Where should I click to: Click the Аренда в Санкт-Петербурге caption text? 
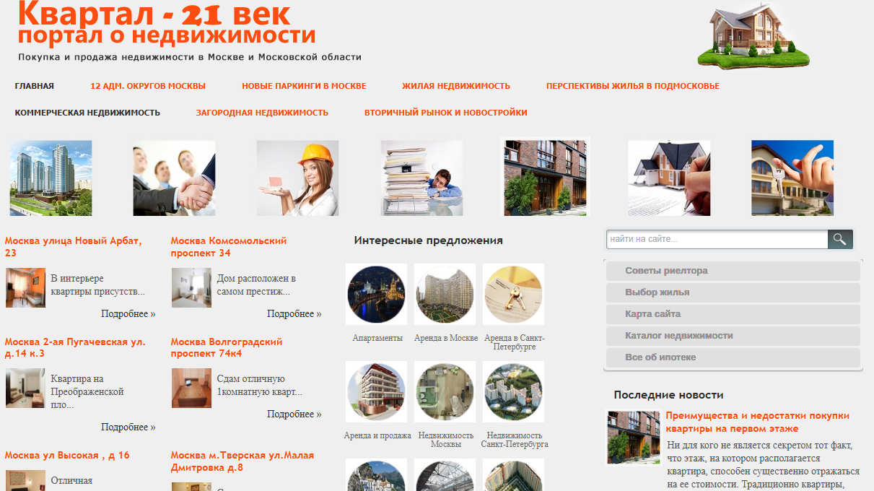515,342
